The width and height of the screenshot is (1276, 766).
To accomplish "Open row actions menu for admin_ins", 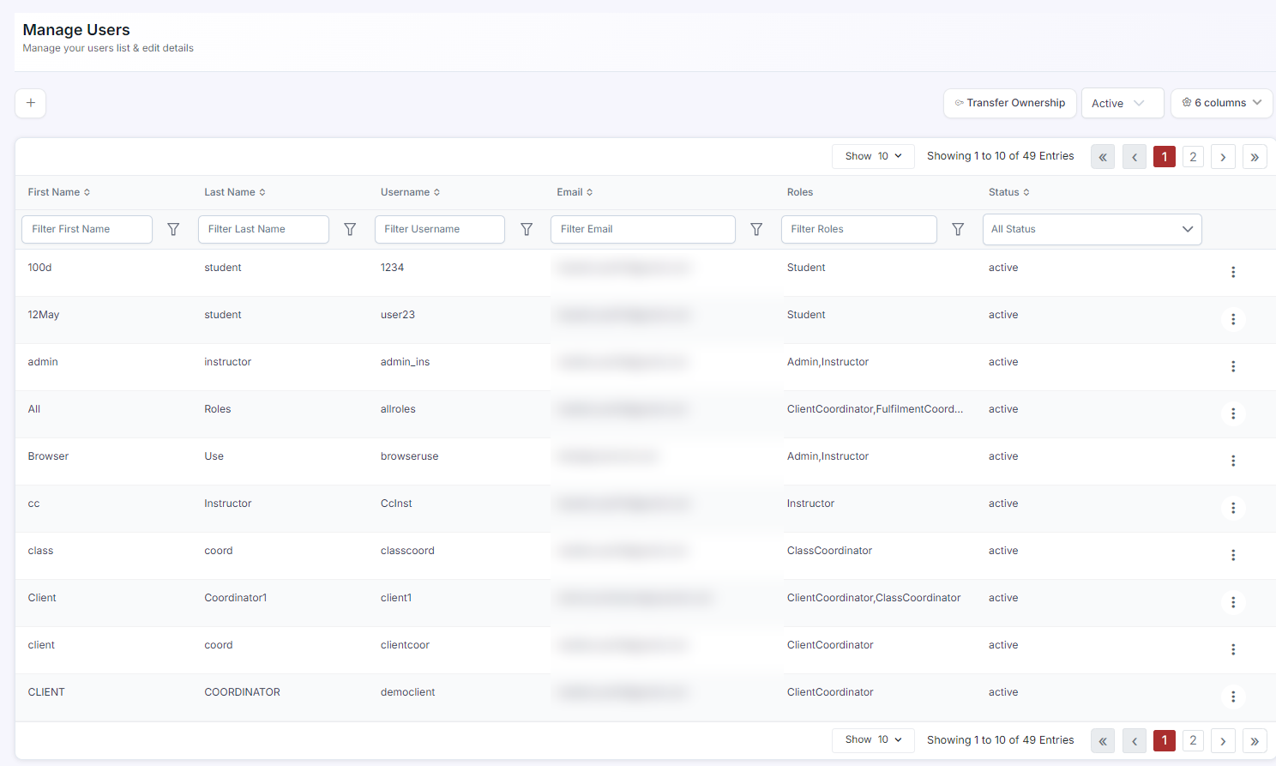I will click(x=1233, y=366).
